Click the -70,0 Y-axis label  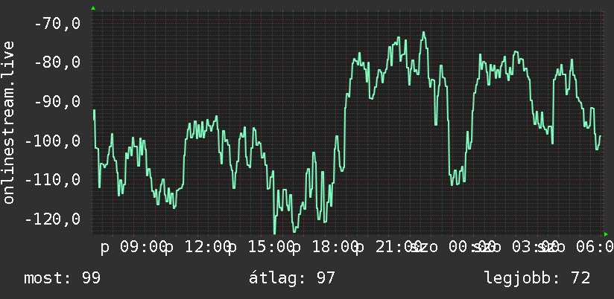click(x=57, y=24)
